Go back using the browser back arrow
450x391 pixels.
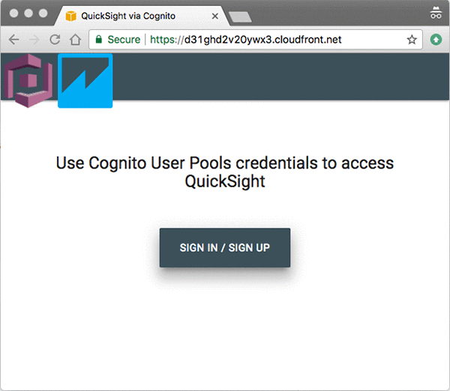click(x=13, y=40)
